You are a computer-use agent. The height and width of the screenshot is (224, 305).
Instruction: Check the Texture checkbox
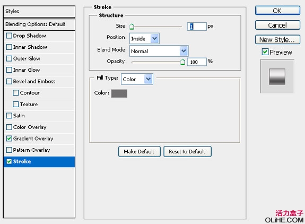click(x=16, y=104)
